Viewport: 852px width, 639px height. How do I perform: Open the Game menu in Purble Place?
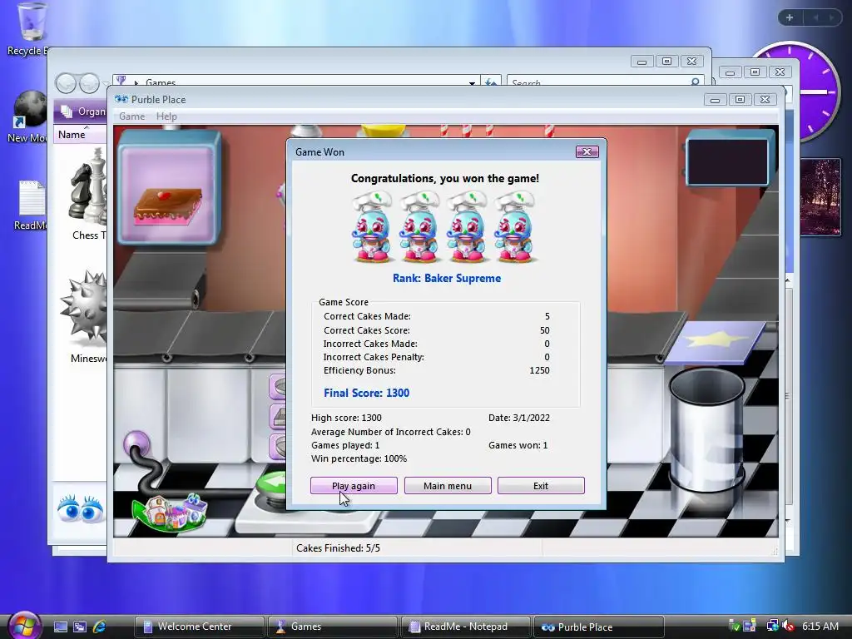[132, 116]
